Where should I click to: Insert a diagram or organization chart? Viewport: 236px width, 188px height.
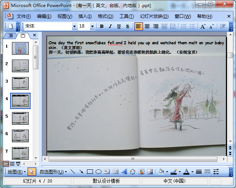click(x=133, y=172)
